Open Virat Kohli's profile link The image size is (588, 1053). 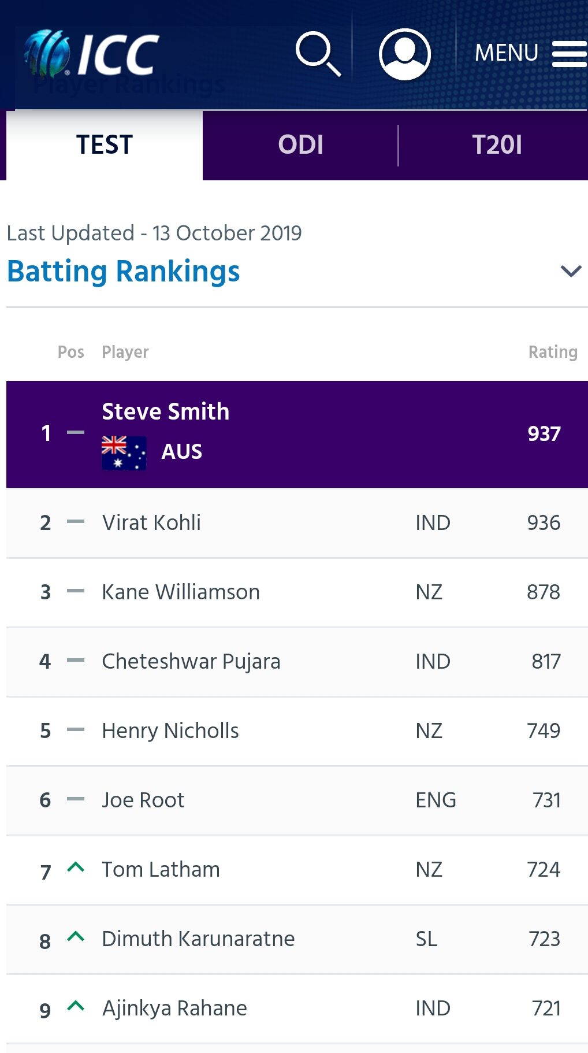coord(151,522)
